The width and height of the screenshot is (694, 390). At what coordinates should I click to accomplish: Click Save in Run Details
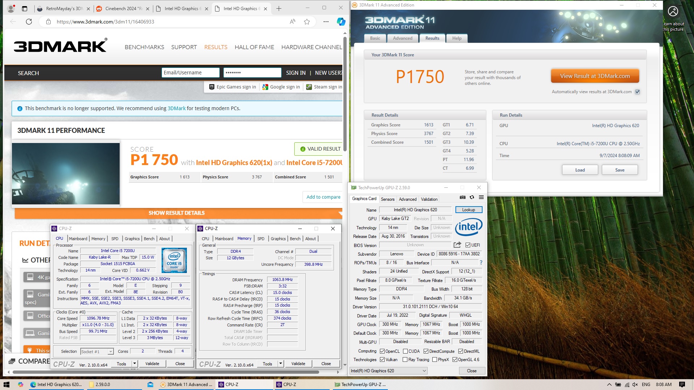[x=620, y=170]
